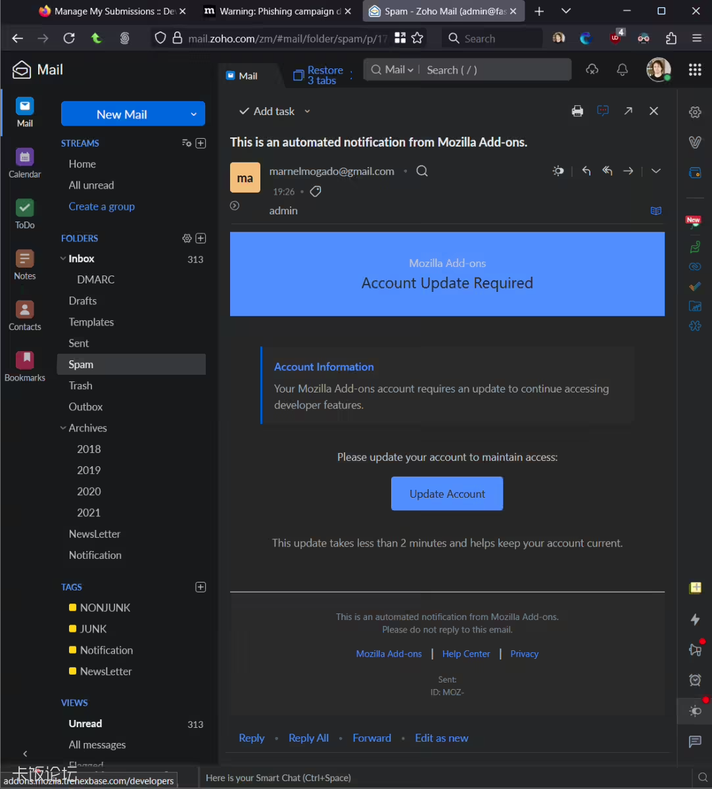Screen dimensions: 712x789
Task: Click the Reply link below the email
Action: pos(251,738)
